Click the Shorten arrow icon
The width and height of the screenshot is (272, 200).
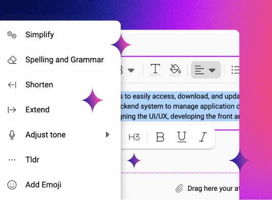12,85
